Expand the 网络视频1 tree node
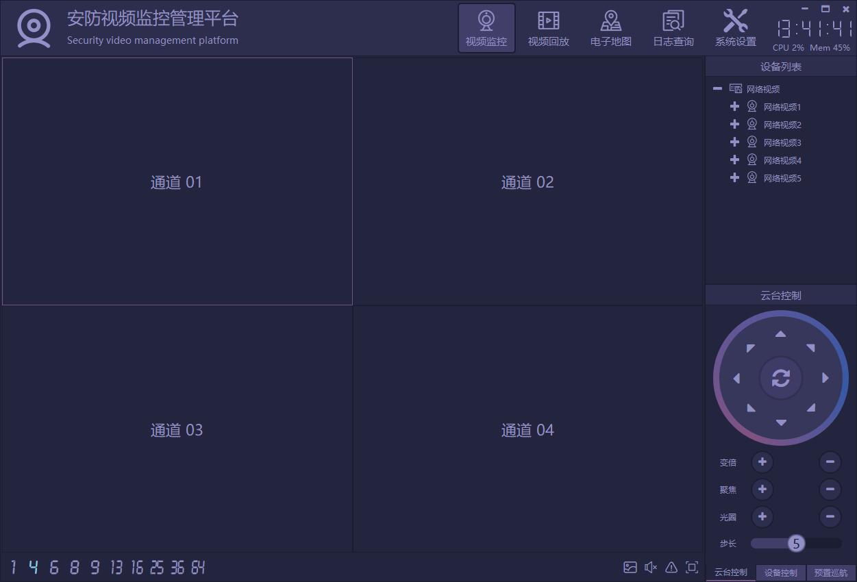The height and width of the screenshot is (582, 857). point(734,107)
